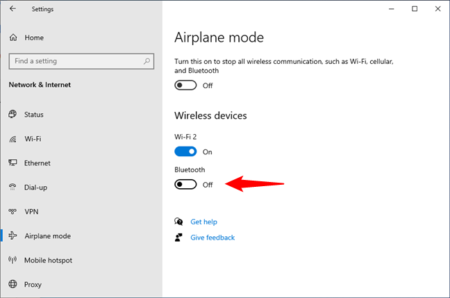Disable the Wi-Fi 2 toggle
450x298 pixels.
point(185,151)
